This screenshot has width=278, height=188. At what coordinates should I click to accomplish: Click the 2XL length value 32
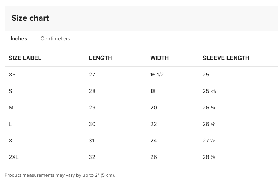[x=92, y=157]
